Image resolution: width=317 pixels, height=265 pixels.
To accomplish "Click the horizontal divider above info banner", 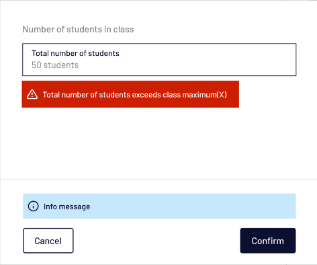I will point(158,180).
